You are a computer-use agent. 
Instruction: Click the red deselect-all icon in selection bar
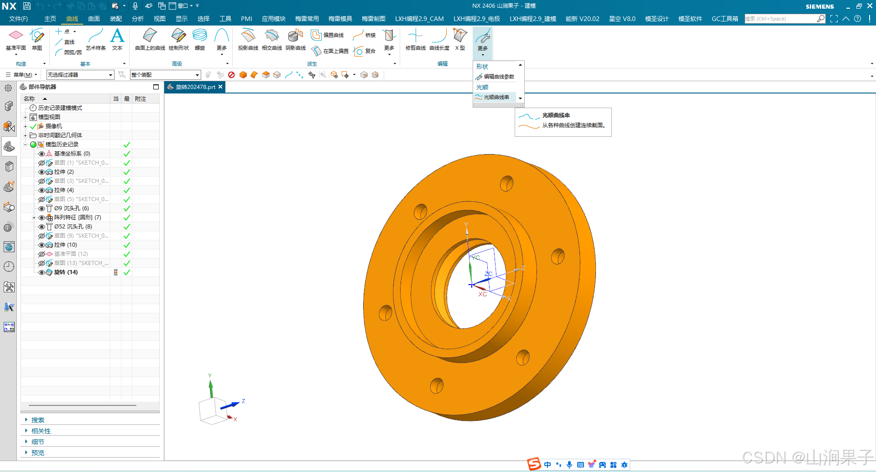[231, 75]
